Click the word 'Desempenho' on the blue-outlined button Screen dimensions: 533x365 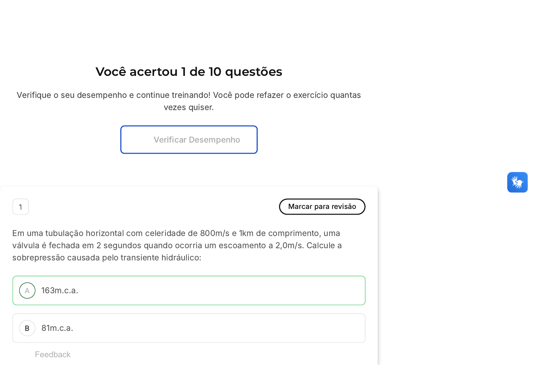[214, 140]
